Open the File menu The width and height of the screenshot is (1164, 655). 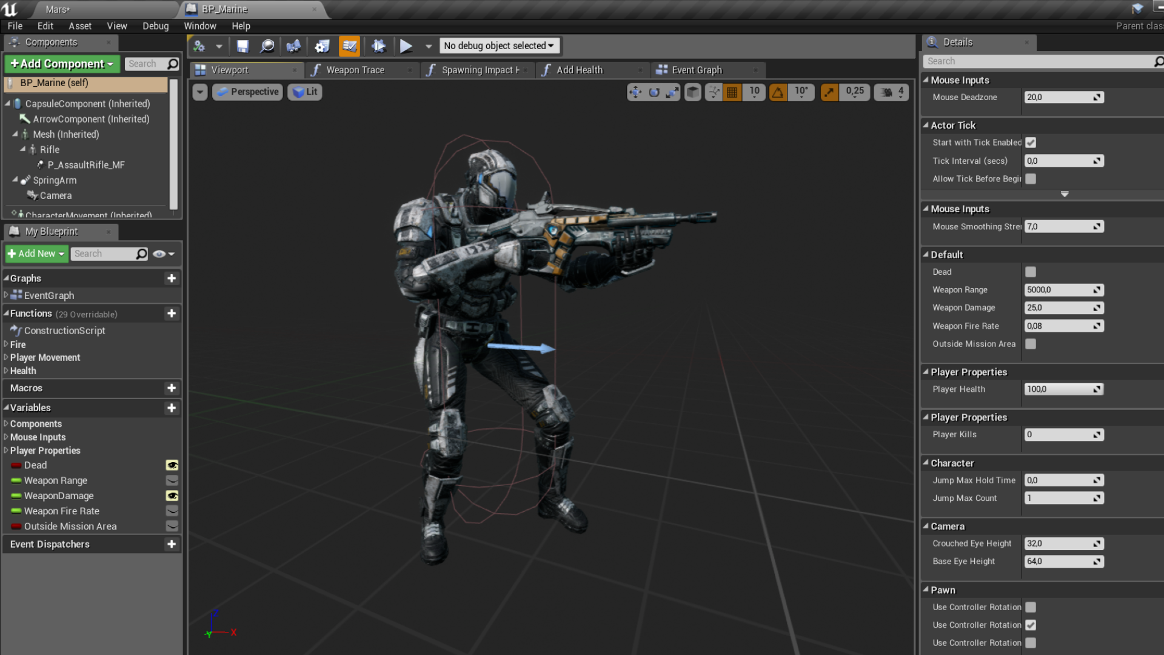pyautogui.click(x=15, y=26)
